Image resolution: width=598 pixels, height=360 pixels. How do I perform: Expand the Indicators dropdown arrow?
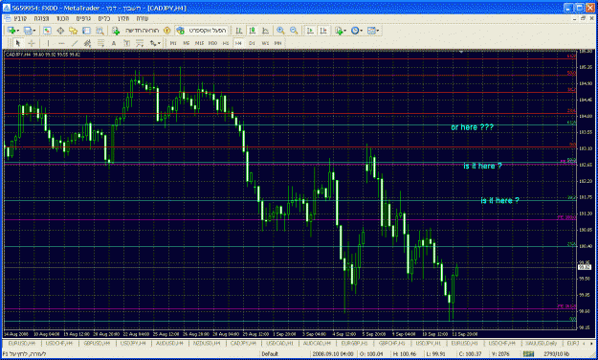pyautogui.click(x=345, y=31)
